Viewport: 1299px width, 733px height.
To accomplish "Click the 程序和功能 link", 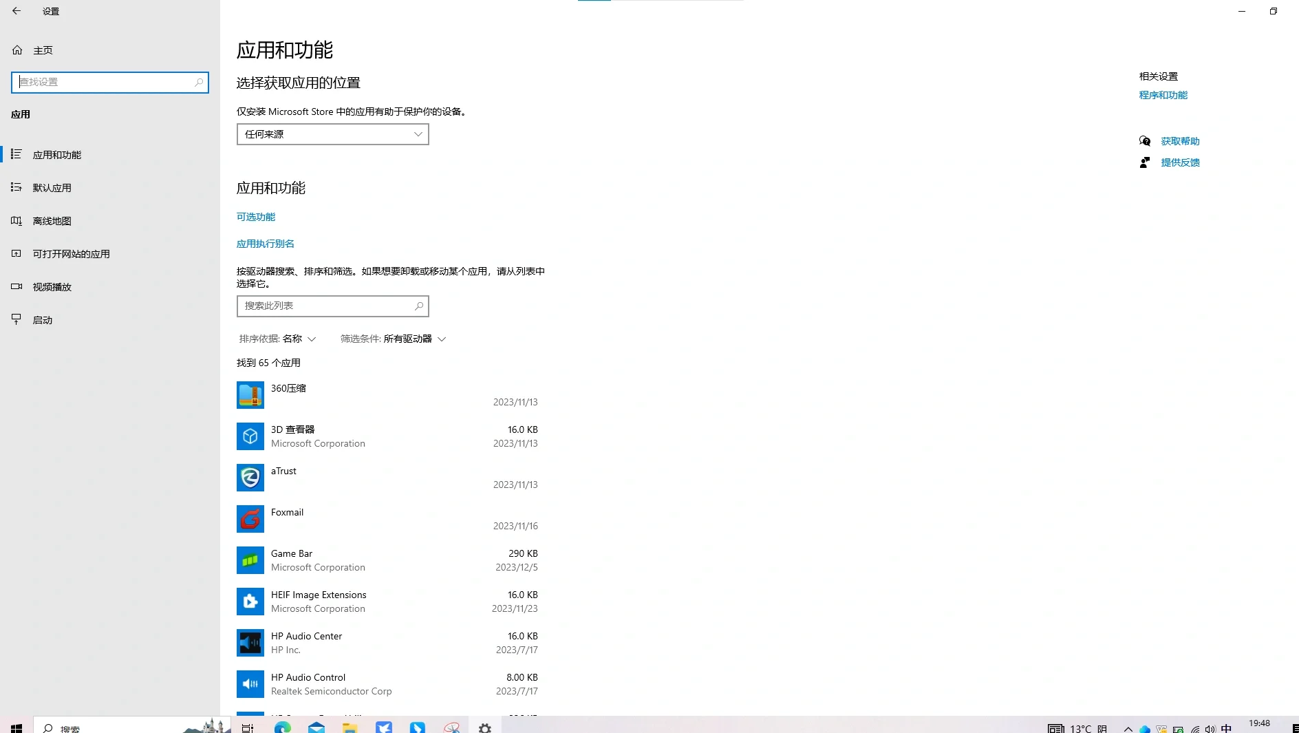I will tap(1163, 95).
